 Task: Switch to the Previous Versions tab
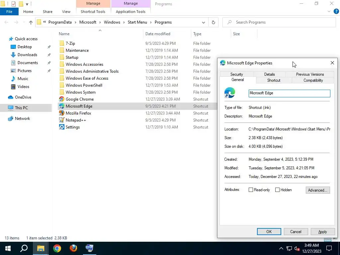[310, 74]
